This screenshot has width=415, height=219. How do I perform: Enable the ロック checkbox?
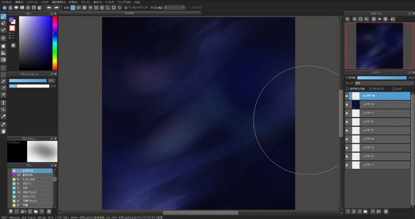(394, 89)
